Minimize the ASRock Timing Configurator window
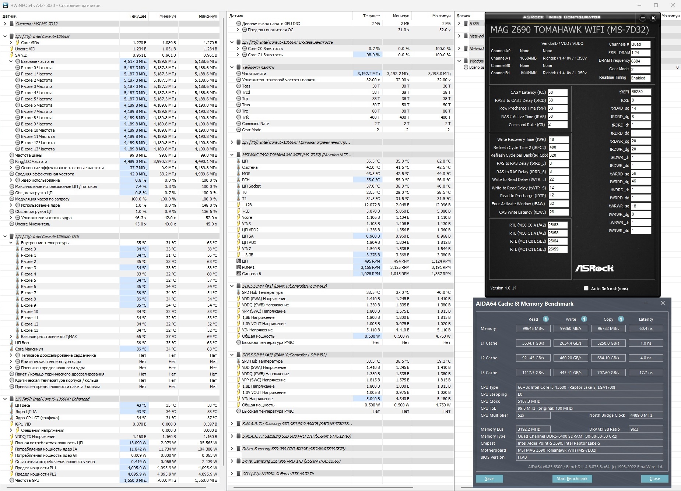Screen dimensions: 681x491 click(x=643, y=18)
